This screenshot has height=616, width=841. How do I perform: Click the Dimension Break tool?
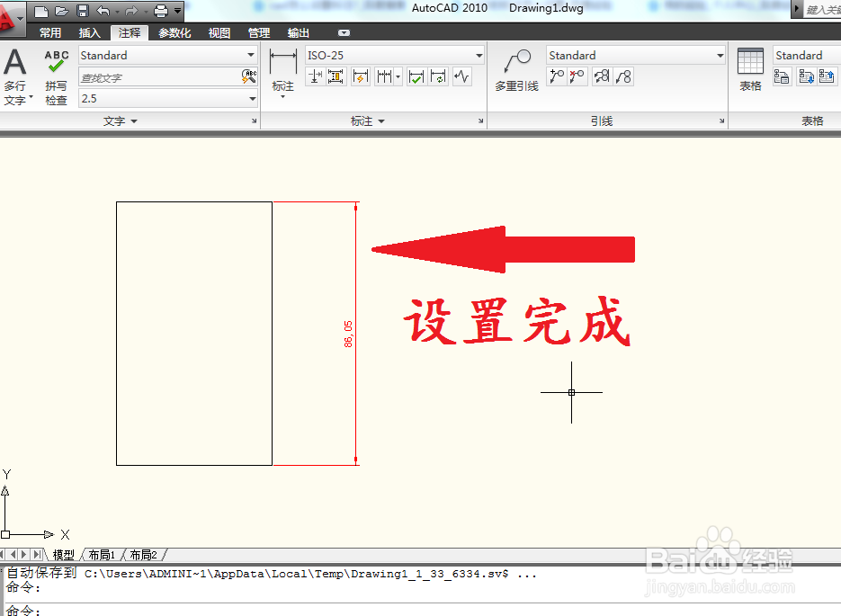click(x=360, y=76)
